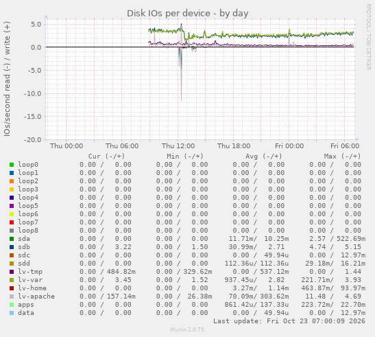
Task: Click the '-10.0' y-axis label
Action: point(32,93)
